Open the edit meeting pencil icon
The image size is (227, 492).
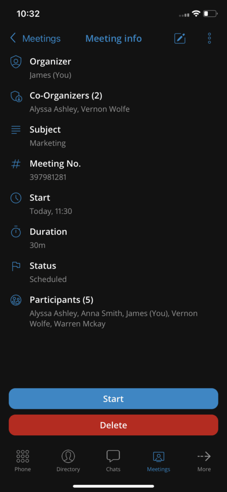(179, 38)
